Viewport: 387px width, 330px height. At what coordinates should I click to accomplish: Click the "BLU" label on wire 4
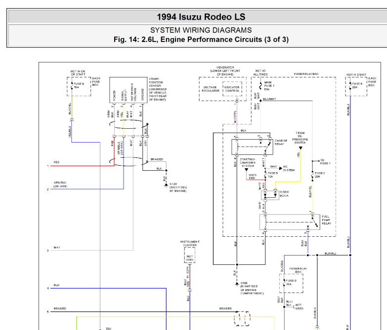56,285
